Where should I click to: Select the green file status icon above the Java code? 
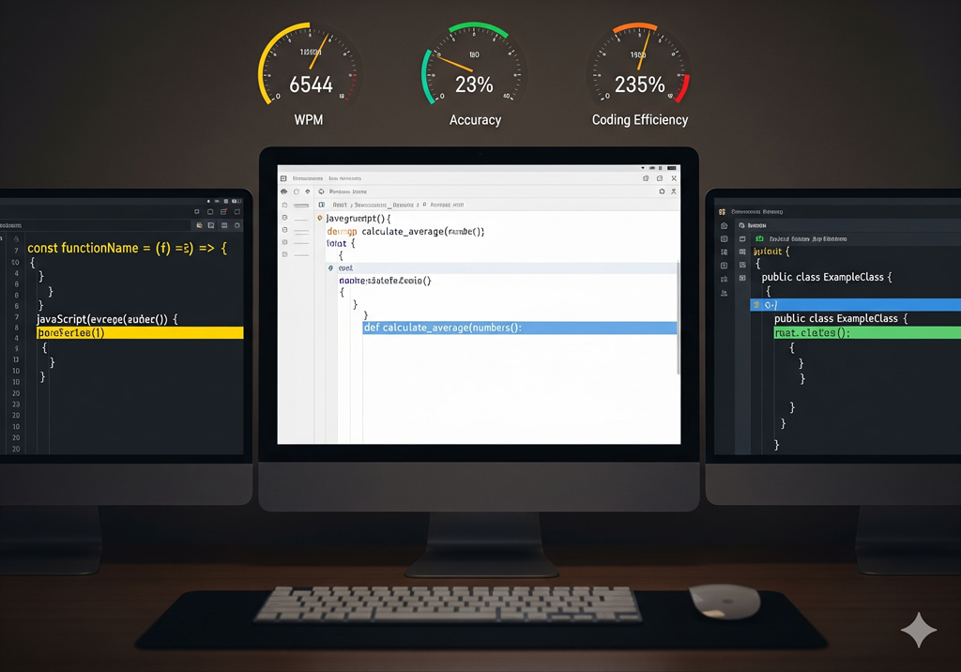(x=760, y=238)
